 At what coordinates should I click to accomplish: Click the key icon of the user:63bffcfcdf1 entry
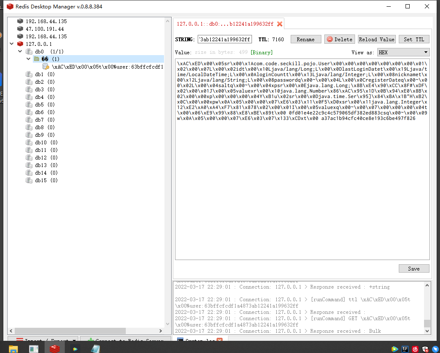click(46, 66)
